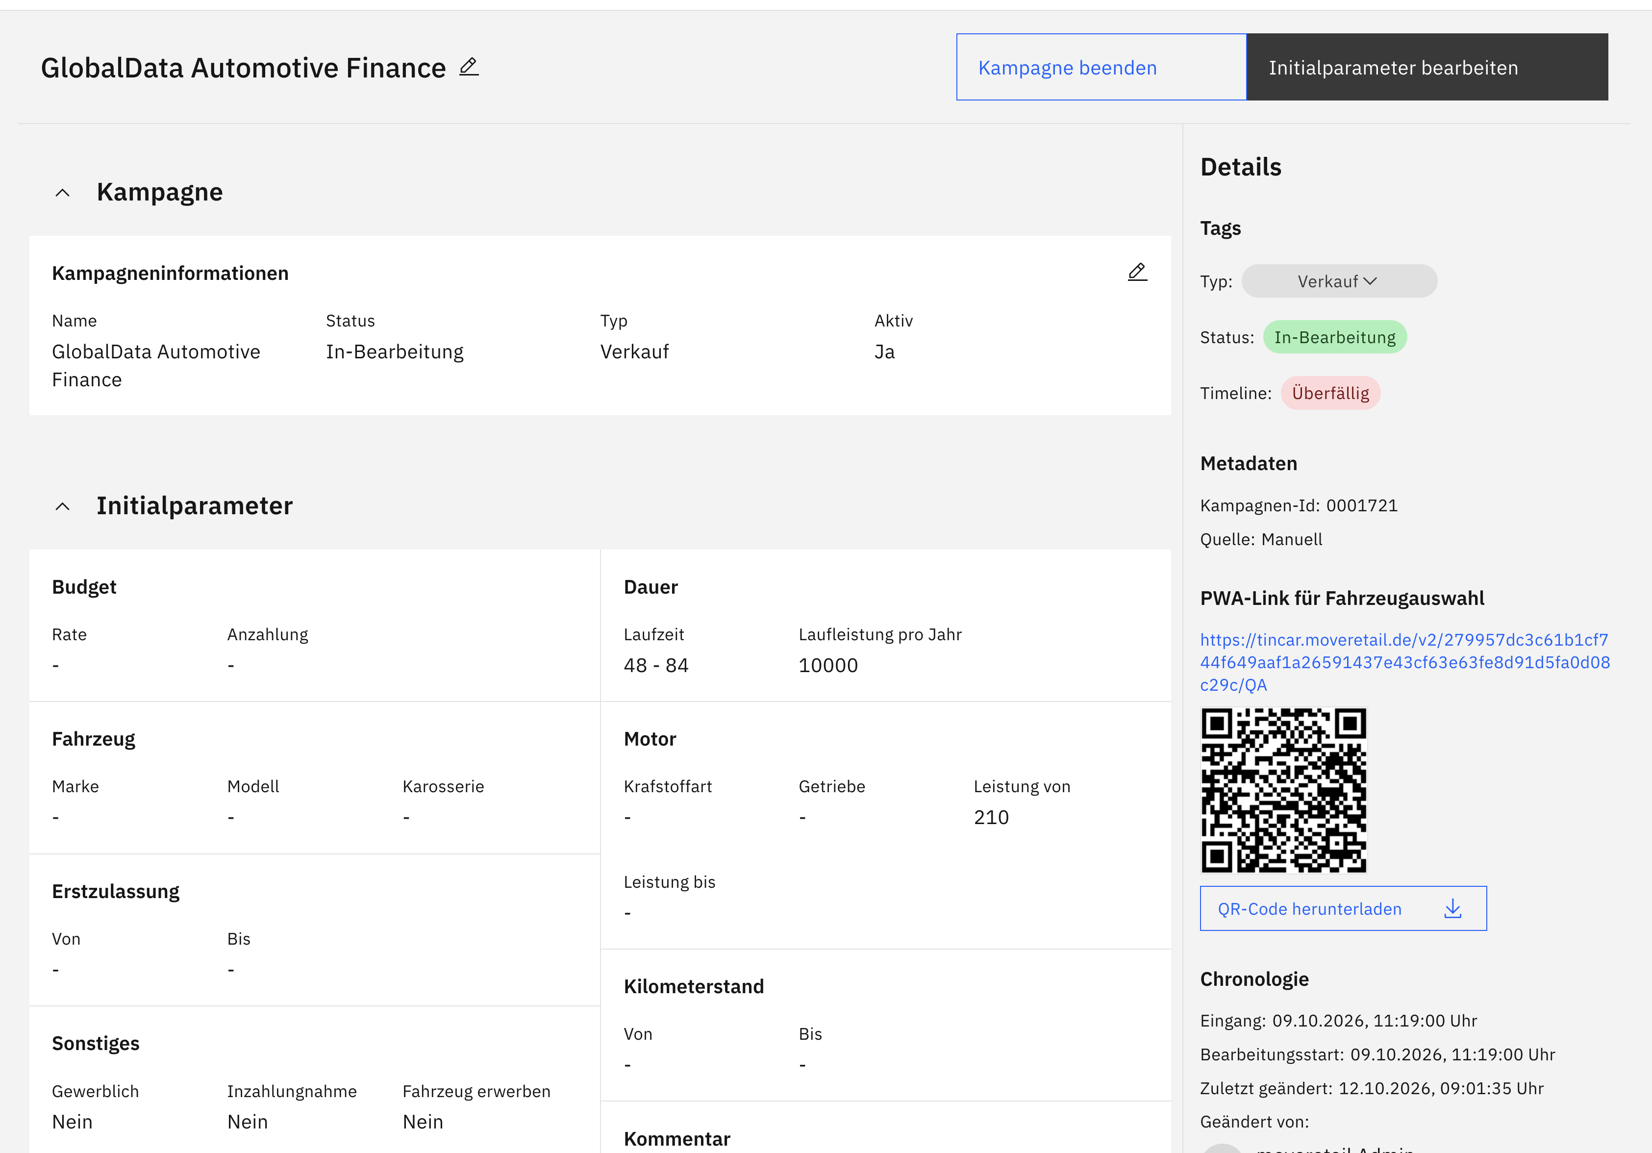Click the Erstzulassung section heading
Image resolution: width=1652 pixels, height=1153 pixels.
116,891
